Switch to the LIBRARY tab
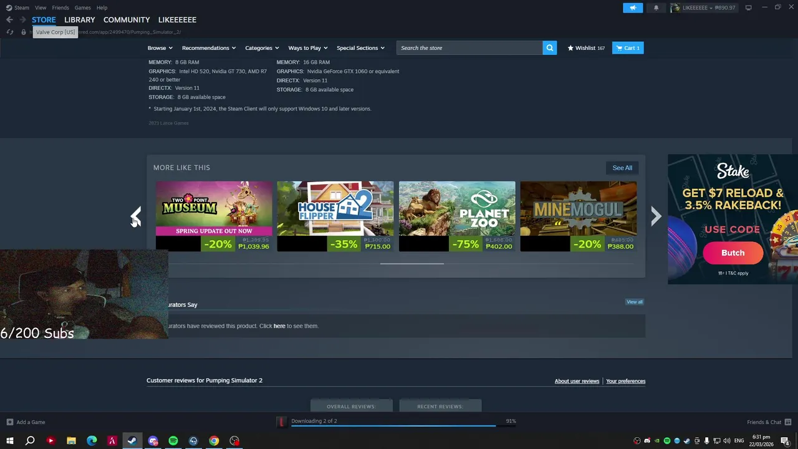798x449 pixels. 80,20
